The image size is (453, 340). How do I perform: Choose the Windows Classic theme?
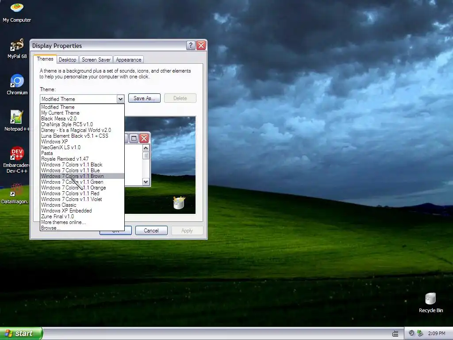pos(82,205)
